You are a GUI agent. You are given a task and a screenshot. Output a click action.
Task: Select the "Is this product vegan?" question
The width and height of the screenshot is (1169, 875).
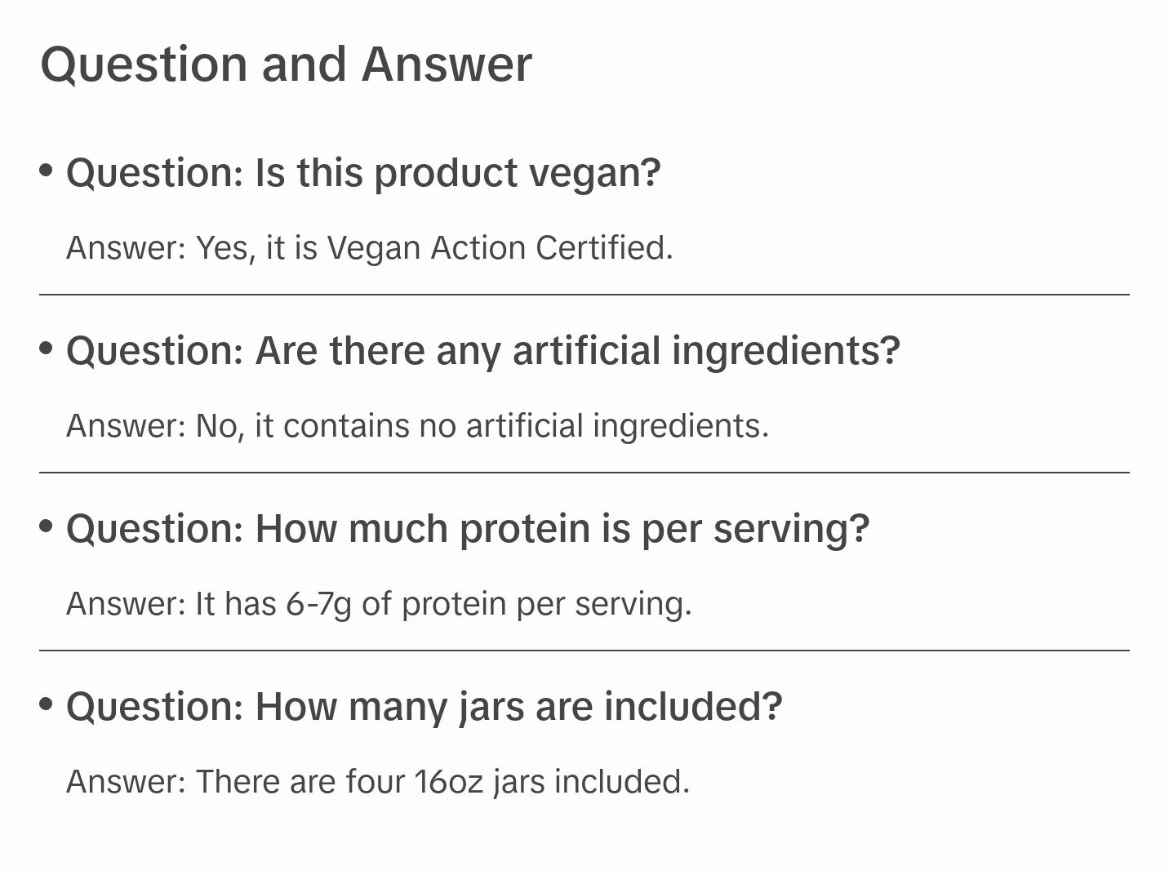tap(363, 173)
